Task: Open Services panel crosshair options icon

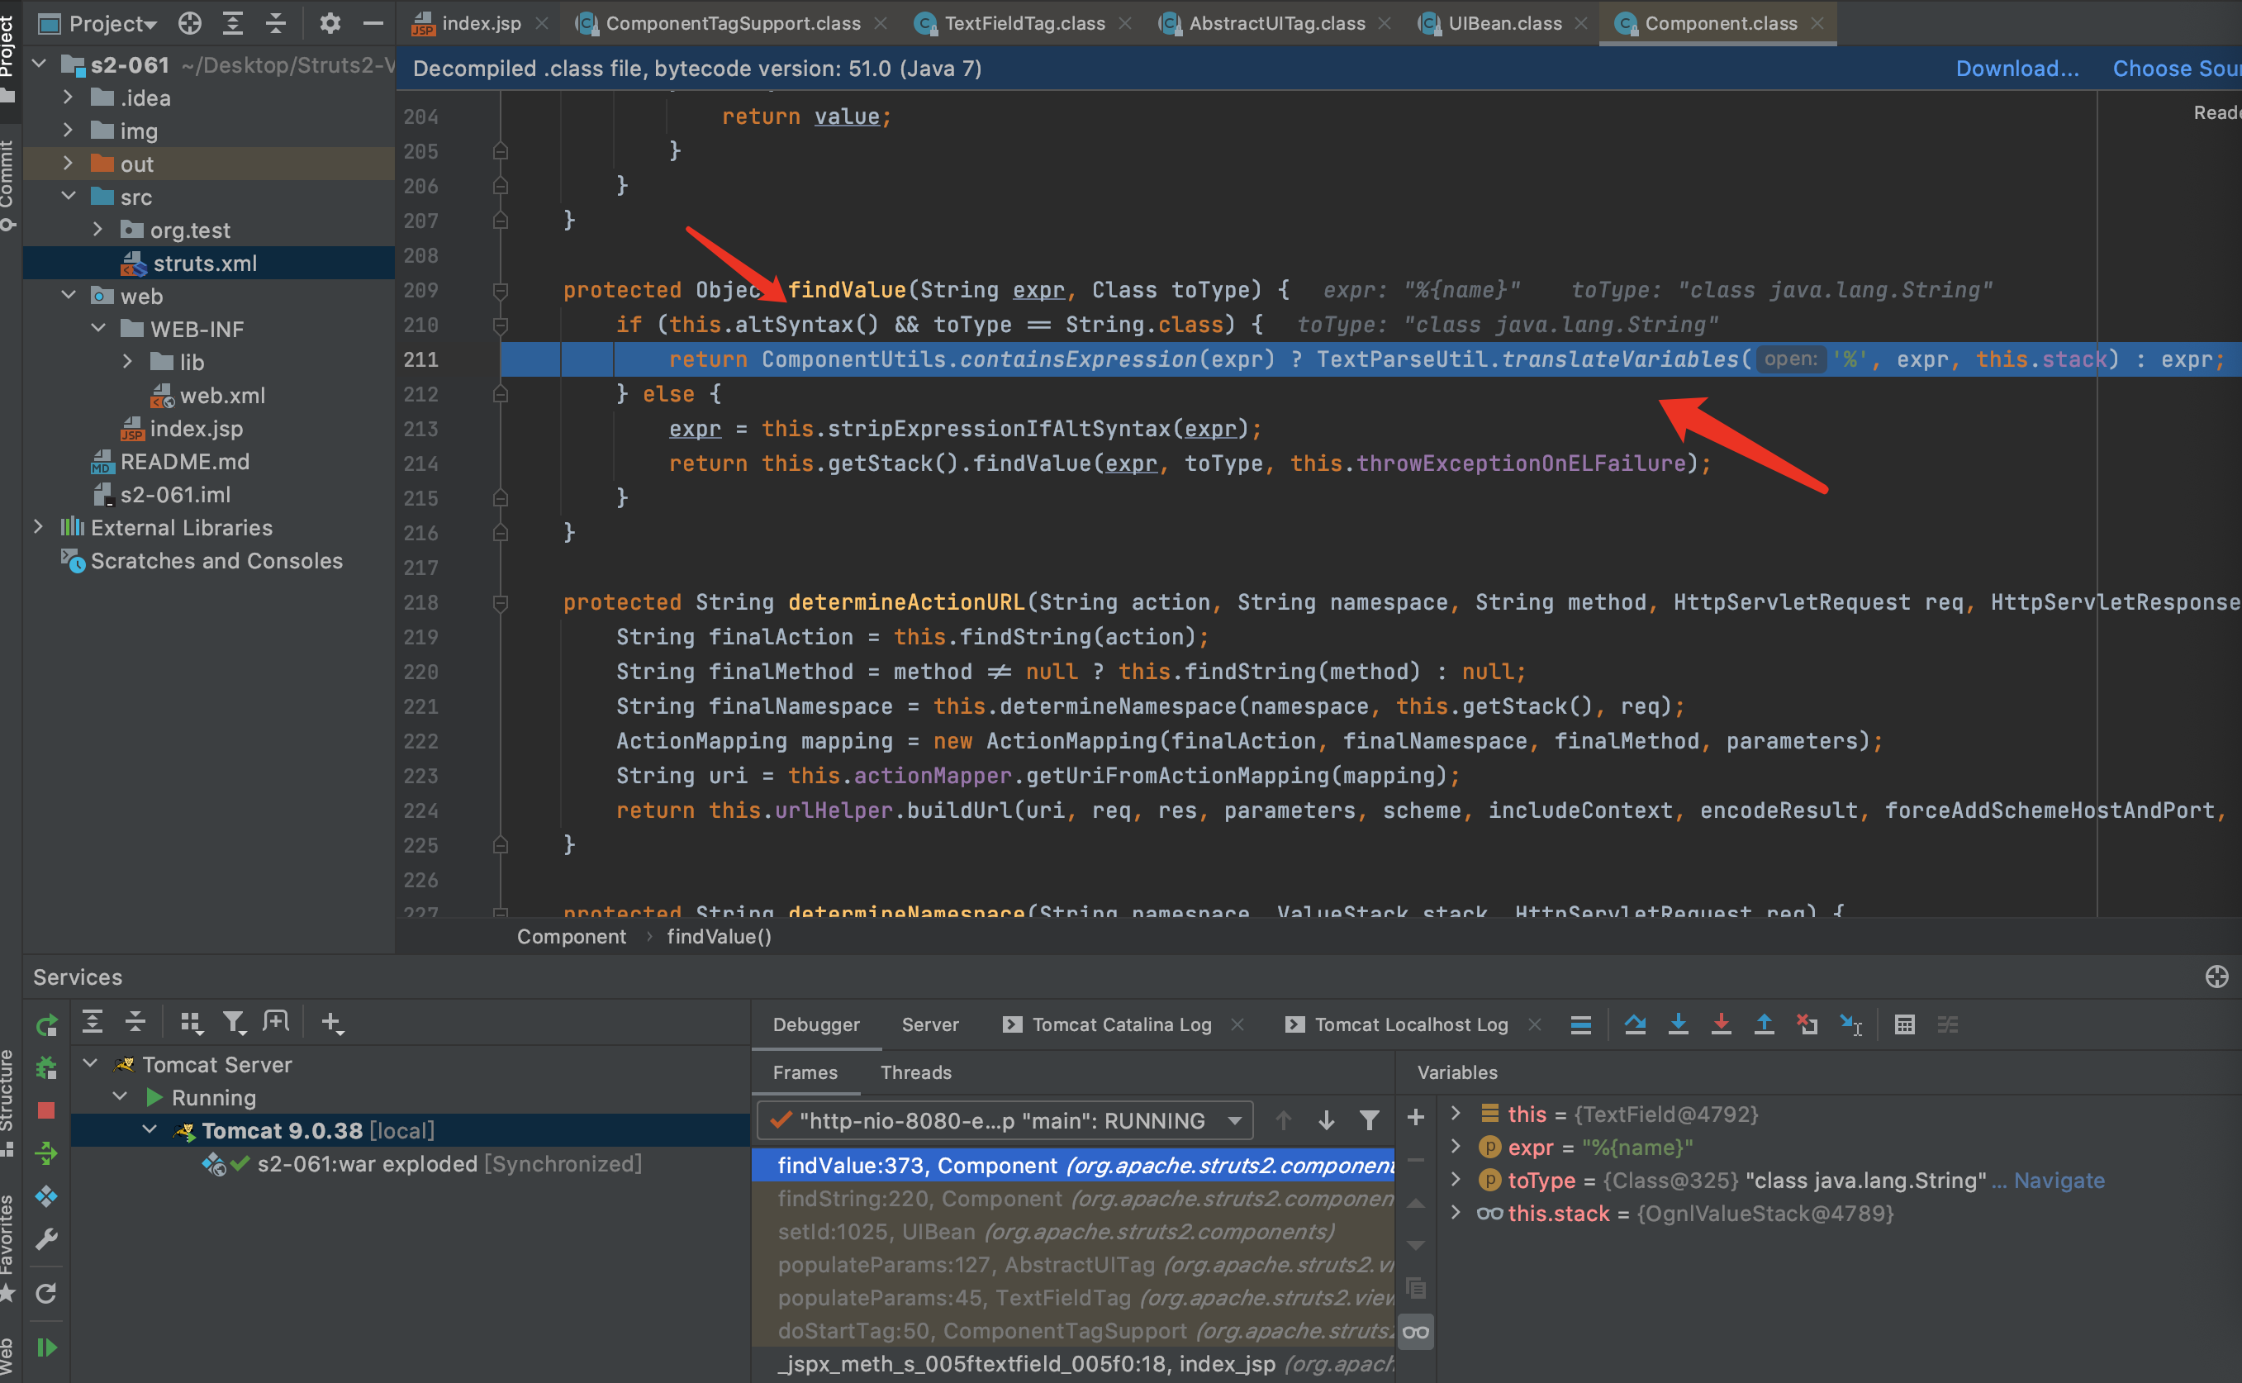Action: click(2216, 977)
